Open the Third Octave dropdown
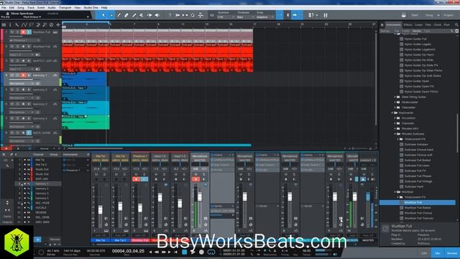This screenshot has width=460, height=259. pos(32,17)
